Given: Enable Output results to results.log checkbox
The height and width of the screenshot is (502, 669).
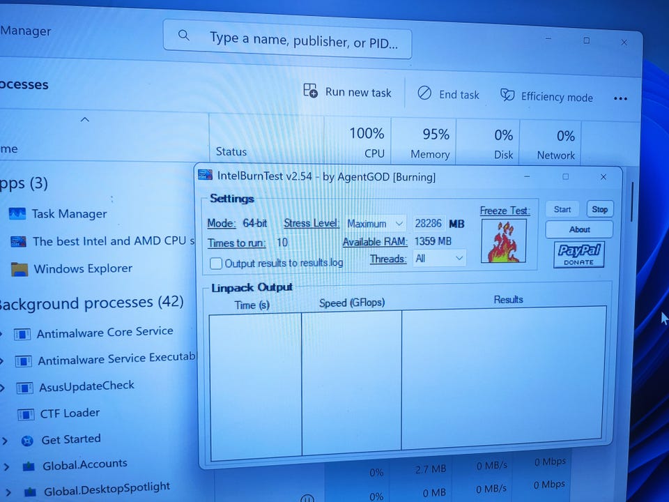Looking at the screenshot, I should click(216, 264).
